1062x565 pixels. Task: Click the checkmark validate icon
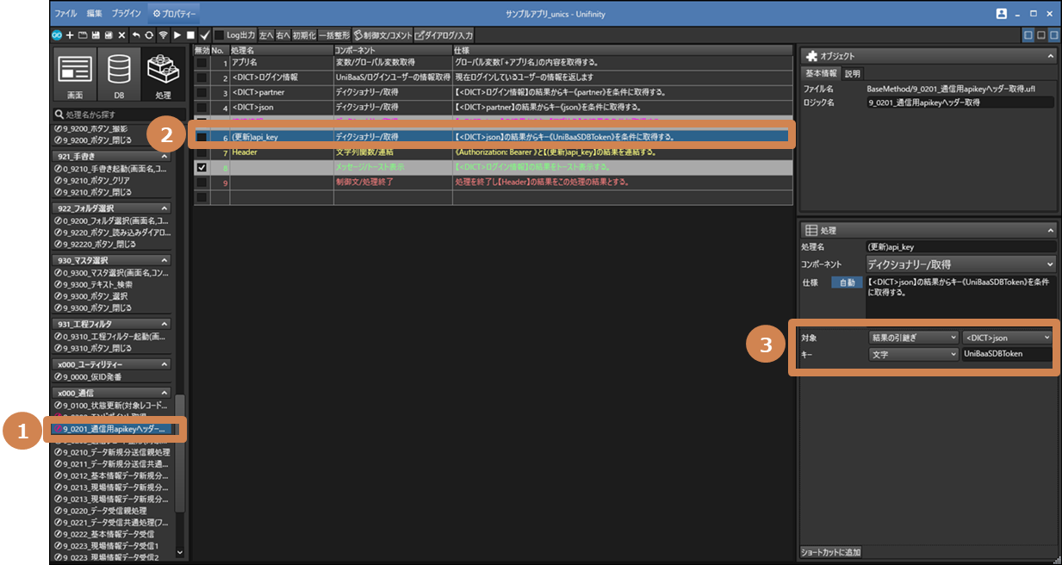click(x=204, y=35)
